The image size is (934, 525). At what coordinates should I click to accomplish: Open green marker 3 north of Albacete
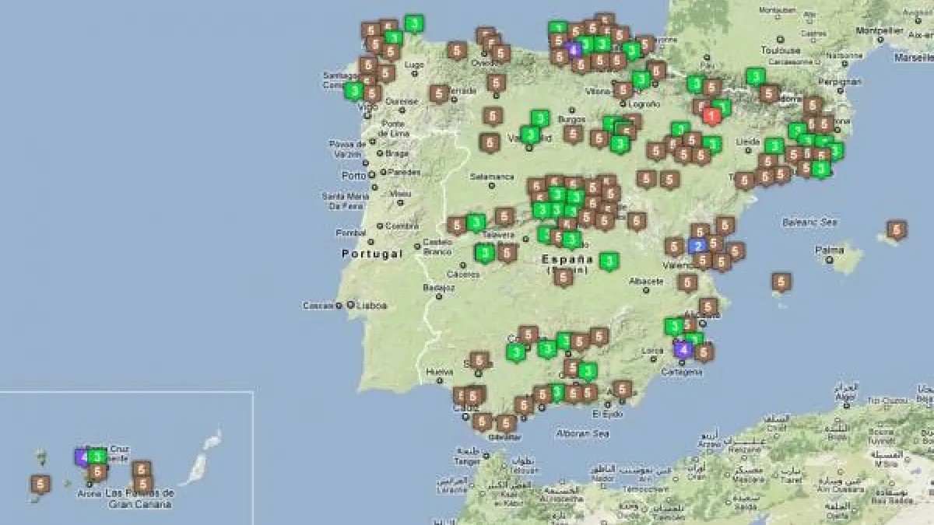(609, 261)
